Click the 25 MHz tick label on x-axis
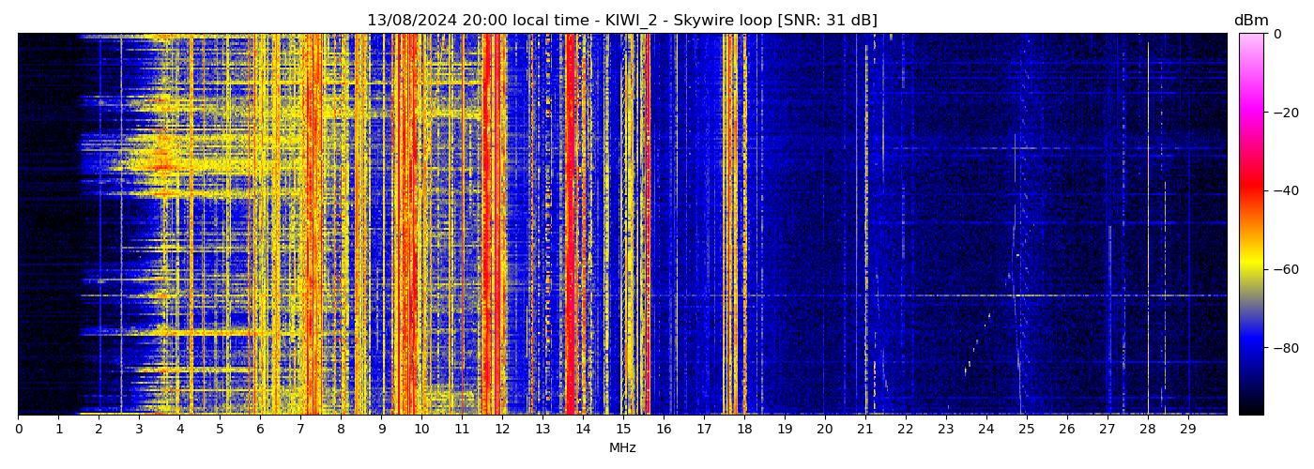Image resolution: width=1314 pixels, height=469 pixels. pos(1026,429)
